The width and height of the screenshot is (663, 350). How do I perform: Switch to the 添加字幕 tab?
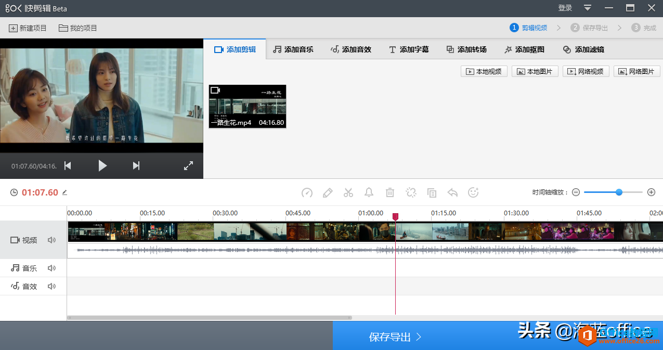(409, 49)
